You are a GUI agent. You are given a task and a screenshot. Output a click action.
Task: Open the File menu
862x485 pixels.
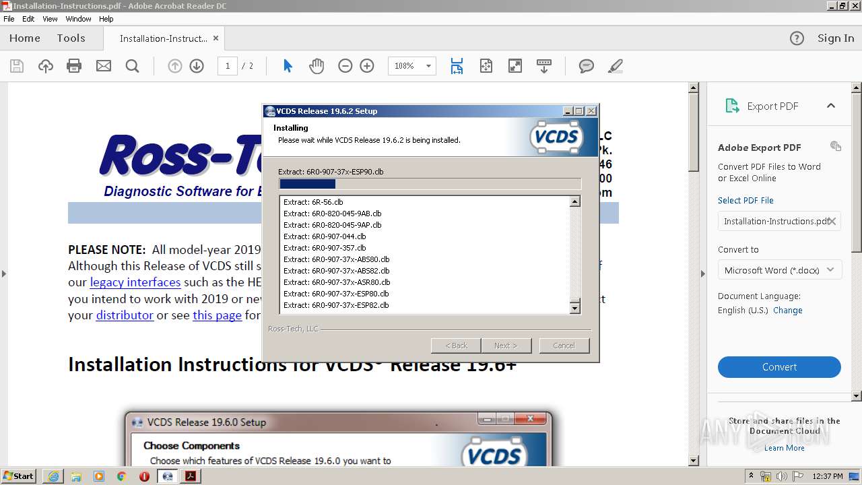click(x=9, y=19)
